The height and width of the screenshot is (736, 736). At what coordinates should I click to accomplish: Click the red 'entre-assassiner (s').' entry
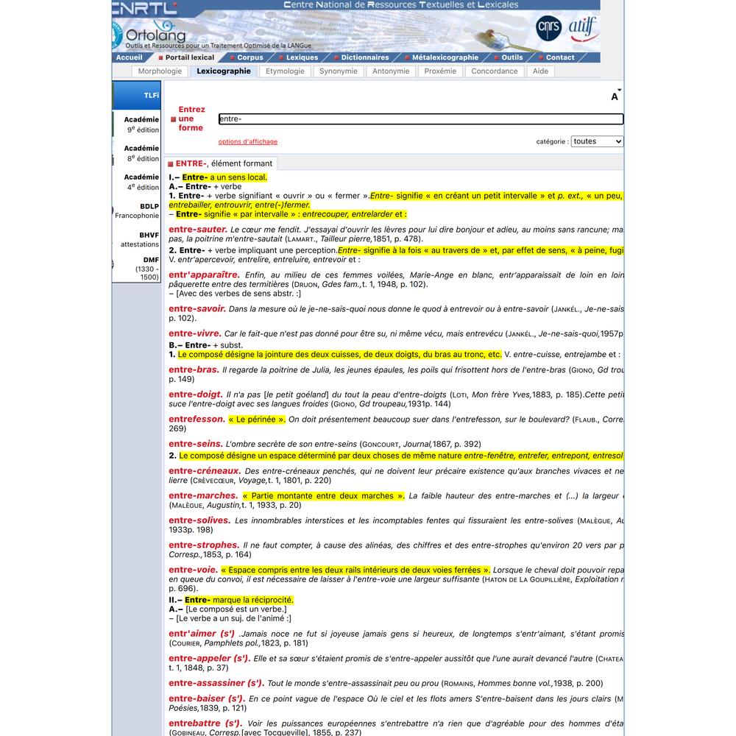(x=216, y=684)
